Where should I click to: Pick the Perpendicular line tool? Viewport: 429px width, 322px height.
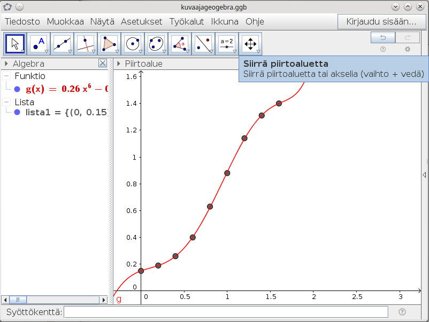[86, 44]
